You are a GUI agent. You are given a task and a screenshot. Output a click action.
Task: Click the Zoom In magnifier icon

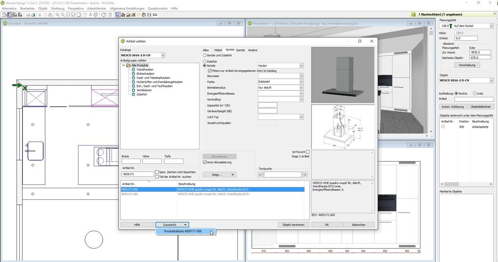coord(58,15)
